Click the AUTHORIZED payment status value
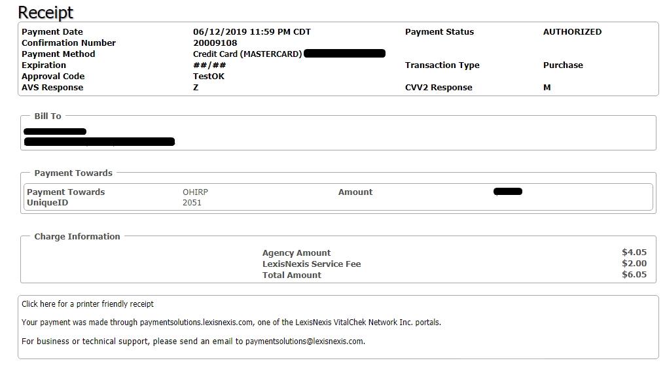665x367 pixels. (x=572, y=32)
